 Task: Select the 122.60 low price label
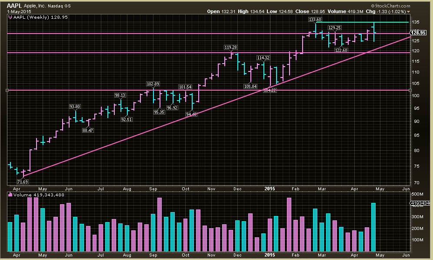pyautogui.click(x=341, y=51)
